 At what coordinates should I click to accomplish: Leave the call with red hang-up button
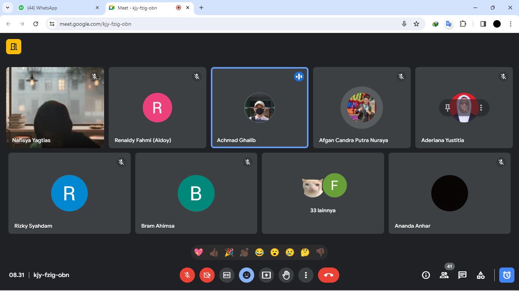[x=329, y=275]
